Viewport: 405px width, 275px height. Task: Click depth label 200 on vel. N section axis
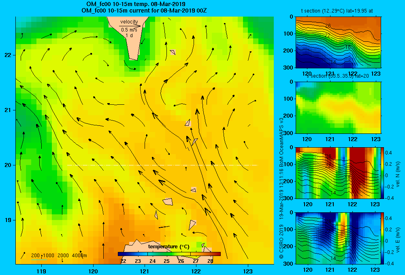tap(288, 181)
